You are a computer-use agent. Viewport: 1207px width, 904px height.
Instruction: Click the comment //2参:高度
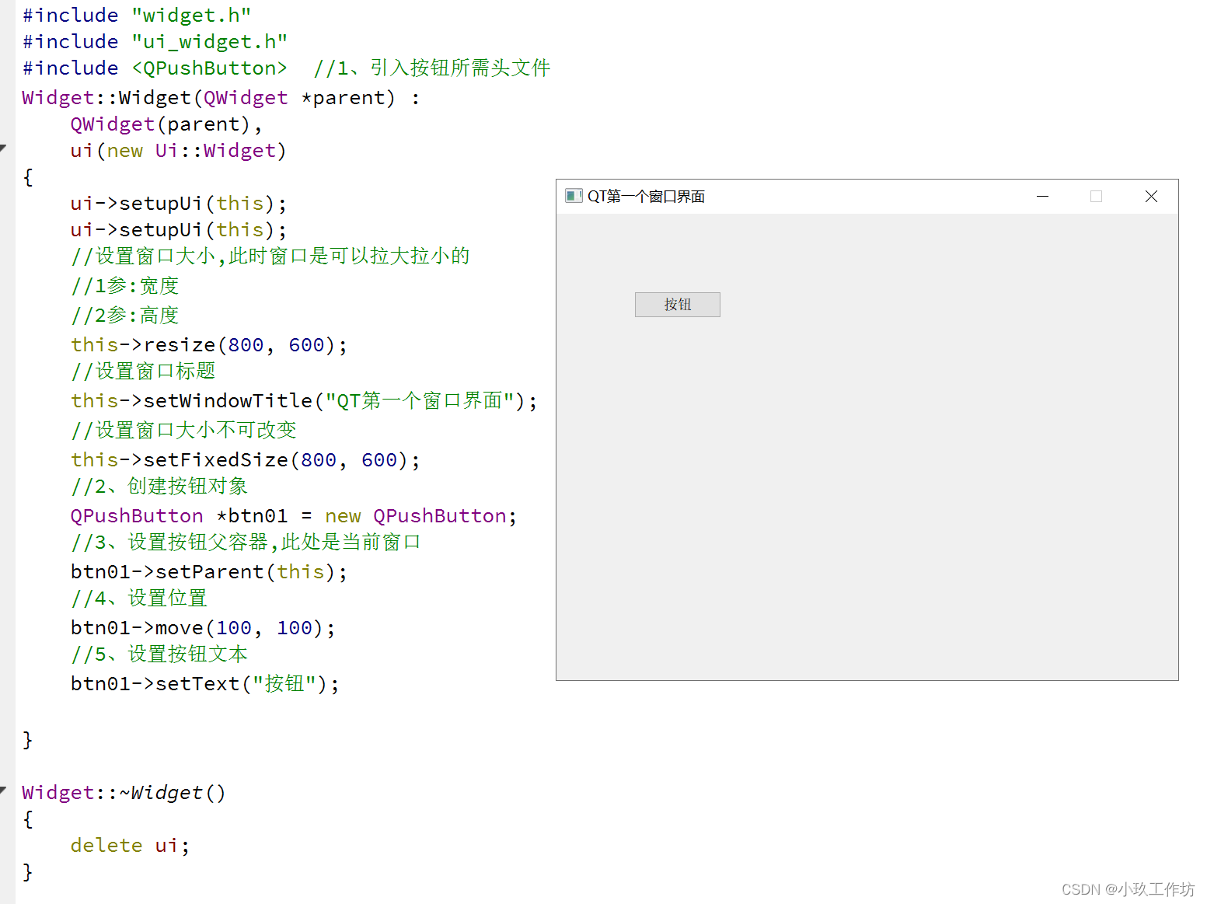[x=125, y=316]
